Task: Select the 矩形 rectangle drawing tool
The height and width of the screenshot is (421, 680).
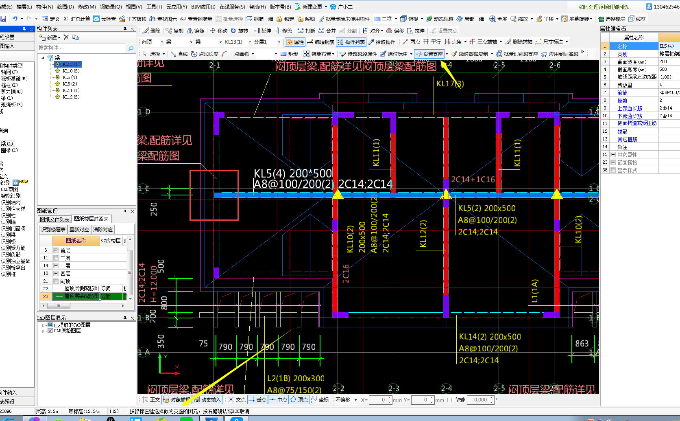Action: click(290, 54)
